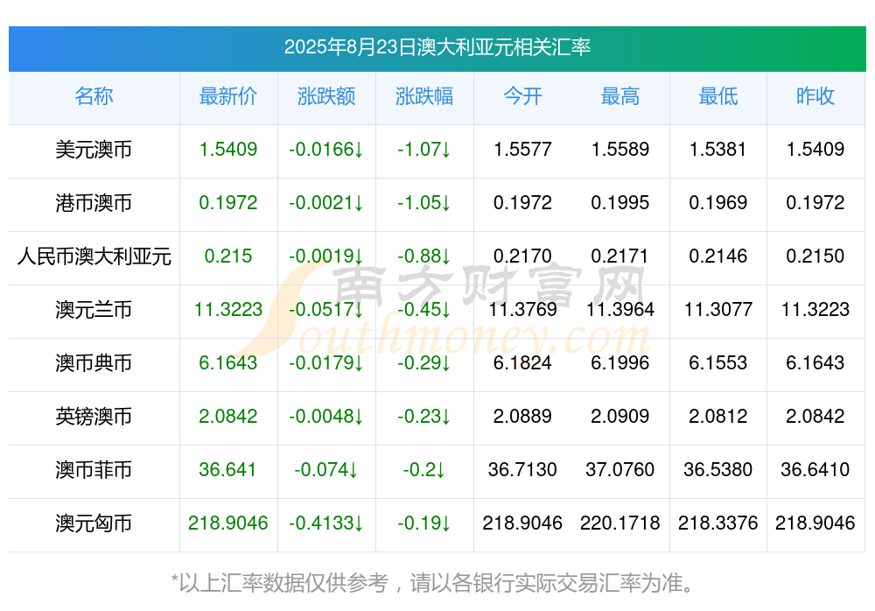This screenshot has width=875, height=611.
Task: Click the high value 1.5589
Action: pos(620,150)
